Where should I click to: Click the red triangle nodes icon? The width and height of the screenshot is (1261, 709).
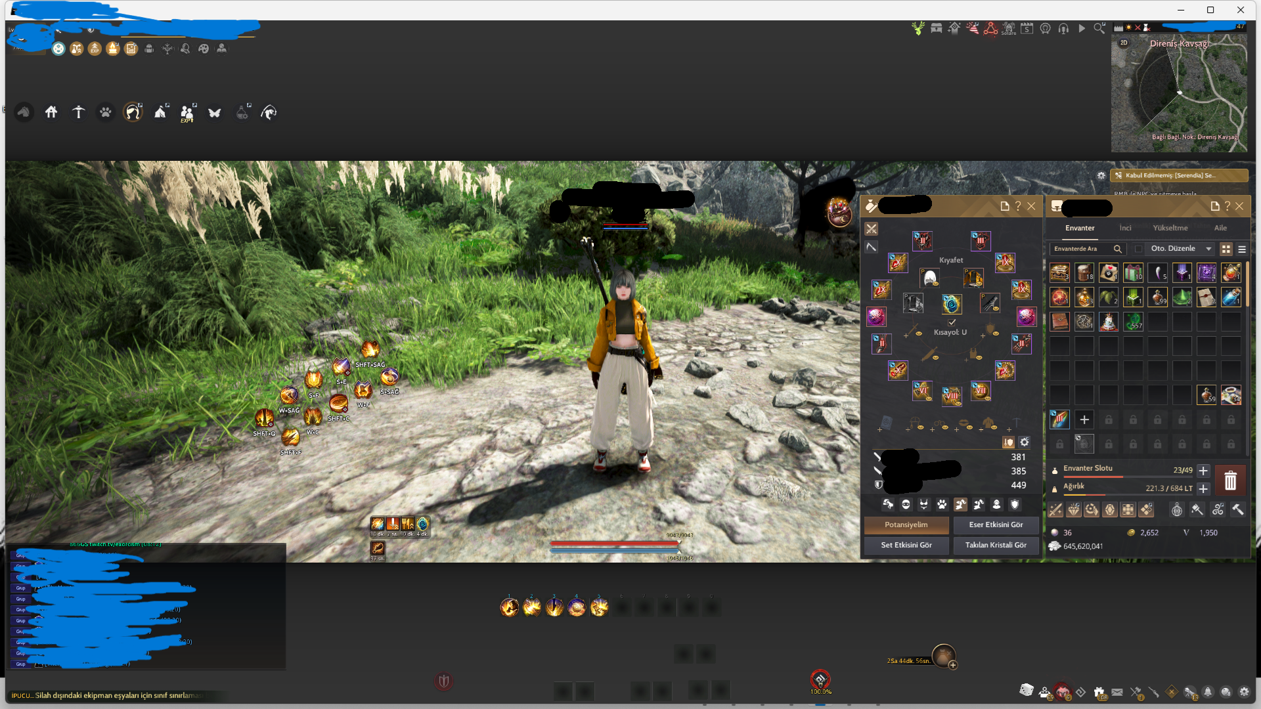tap(990, 28)
